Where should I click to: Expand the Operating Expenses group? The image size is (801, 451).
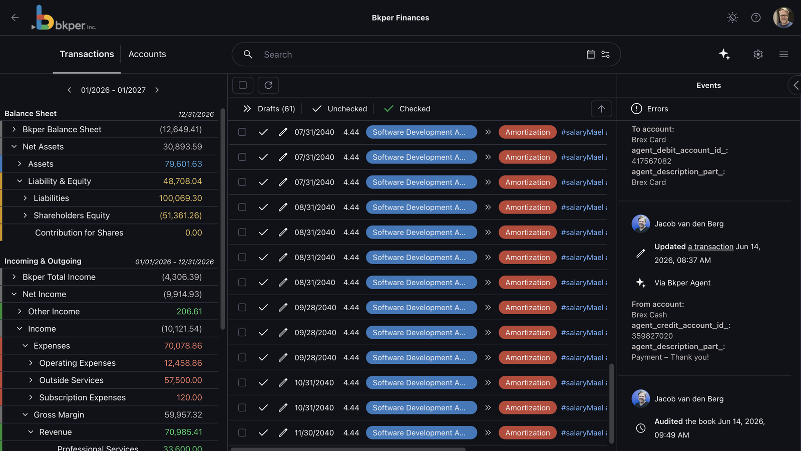31,363
